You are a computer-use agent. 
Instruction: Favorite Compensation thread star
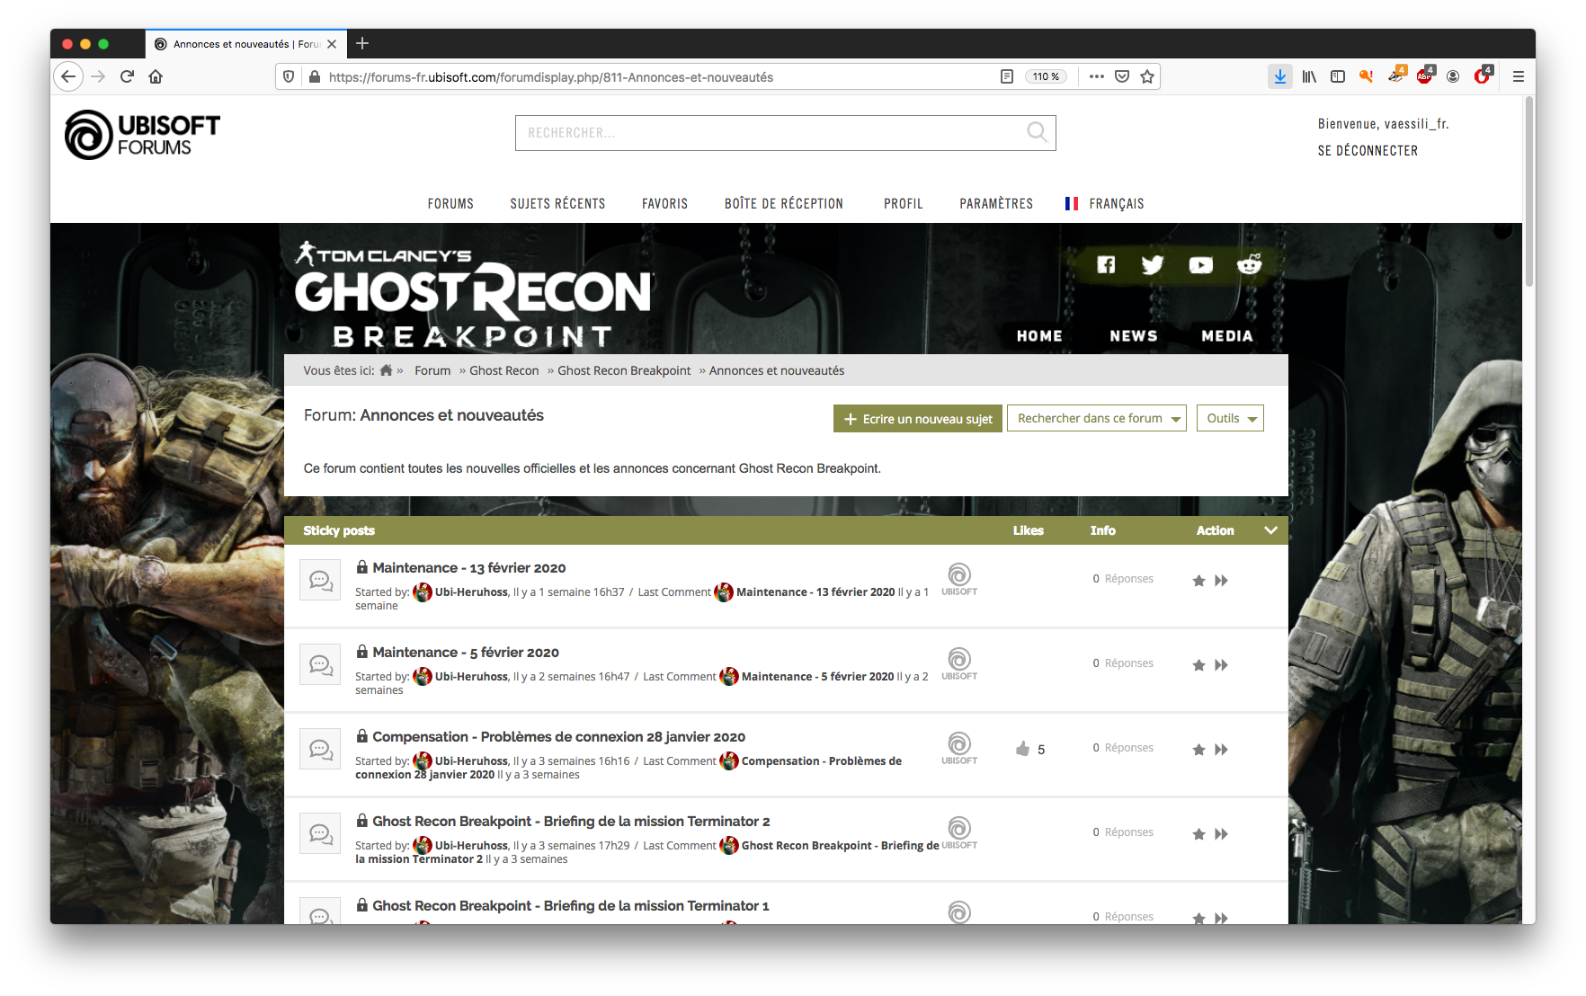tap(1198, 750)
